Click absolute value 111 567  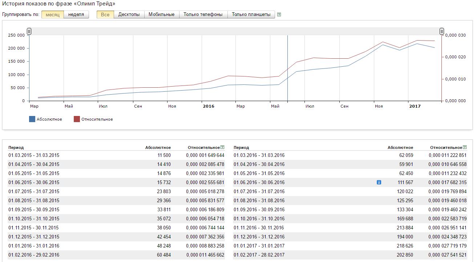pyautogui.click(x=405, y=182)
